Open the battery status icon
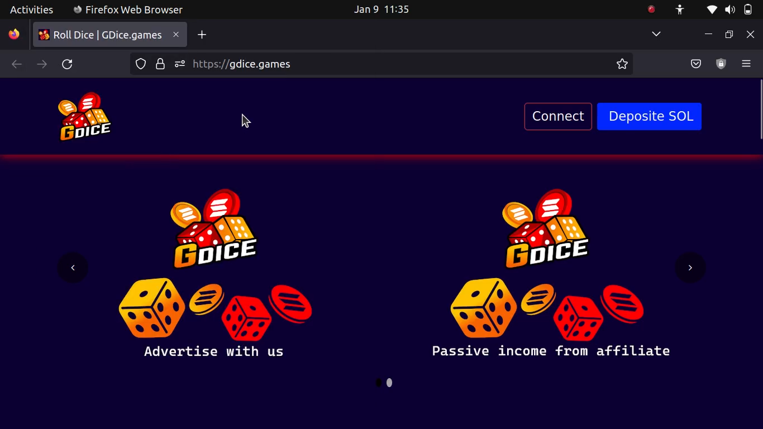The height and width of the screenshot is (429, 763). 748,9
